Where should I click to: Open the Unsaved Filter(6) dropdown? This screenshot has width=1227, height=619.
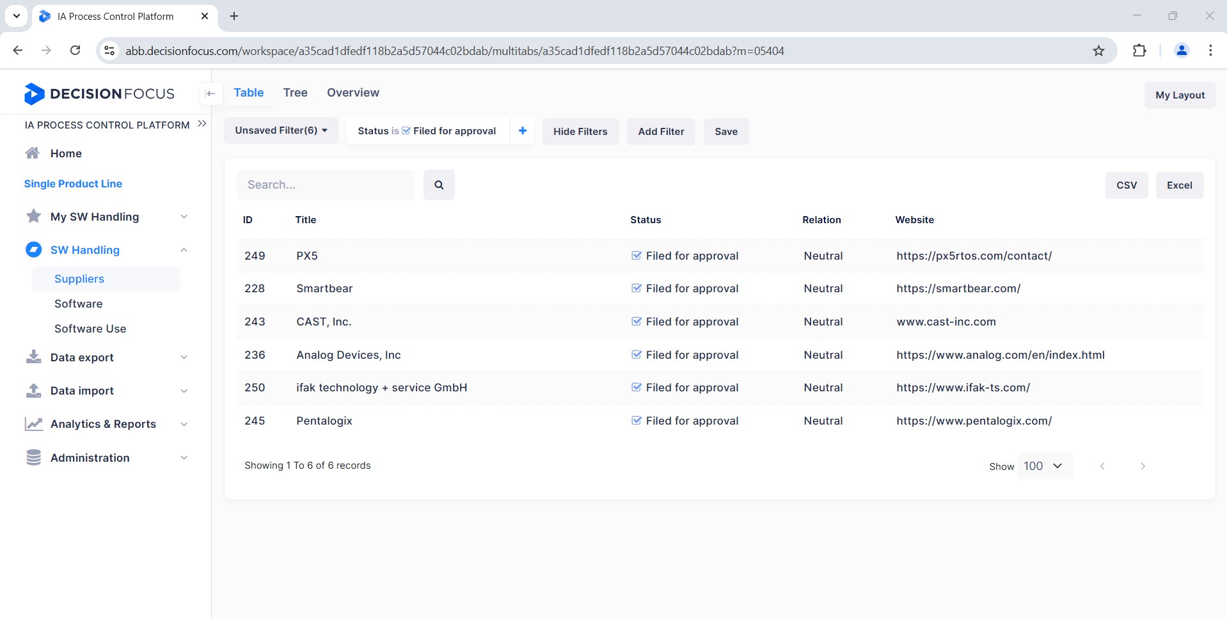[281, 130]
